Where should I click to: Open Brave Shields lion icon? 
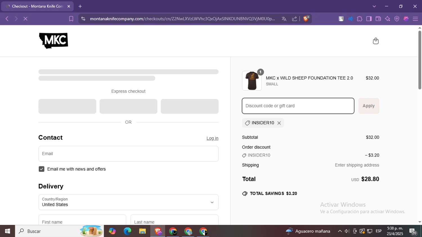(306, 19)
